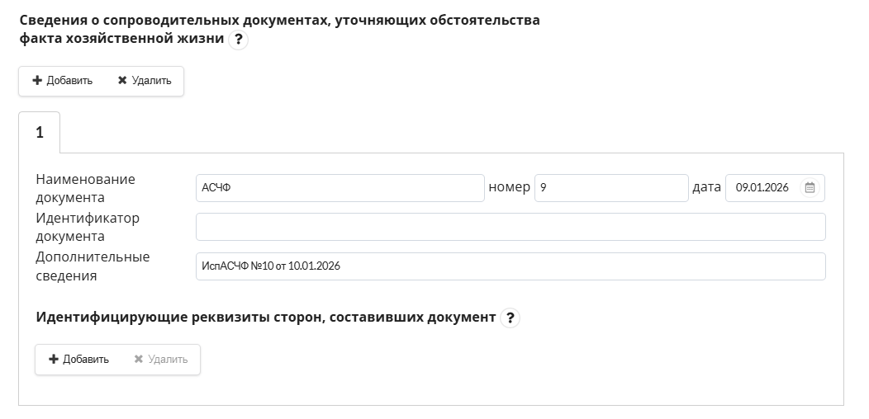This screenshot has height=419, width=869.
Task: Click the "дата" label text
Action: 706,187
